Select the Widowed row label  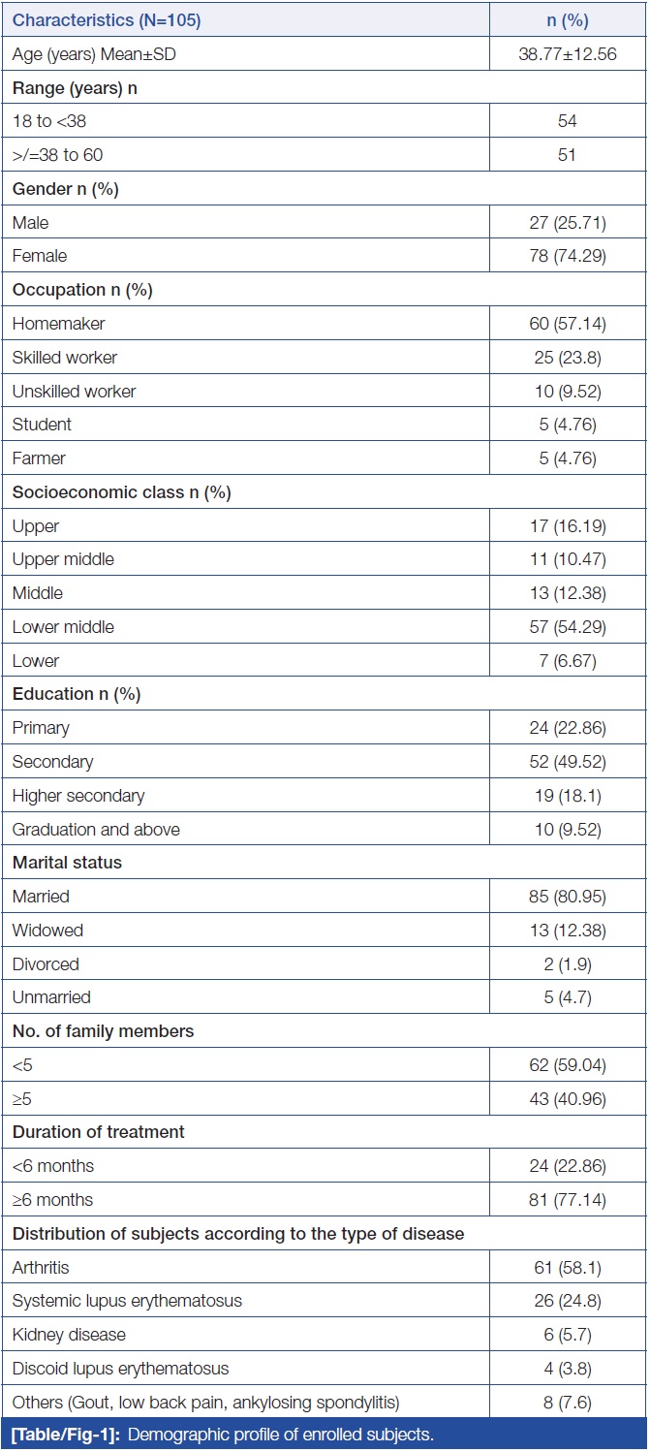tap(47, 931)
